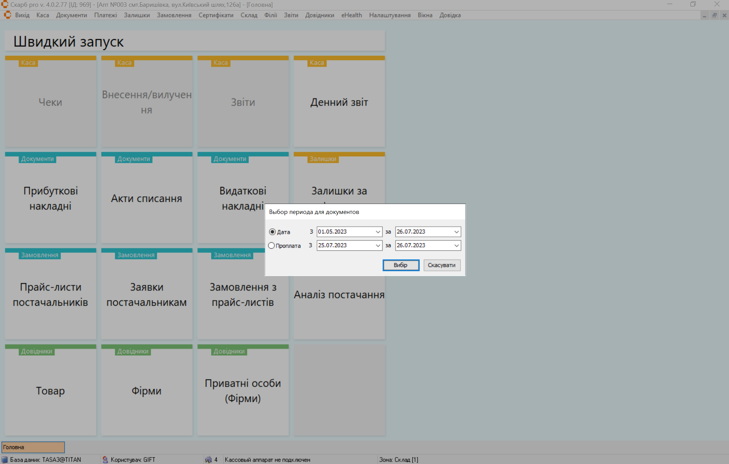Minimize the inner child window

pyautogui.click(x=704, y=16)
